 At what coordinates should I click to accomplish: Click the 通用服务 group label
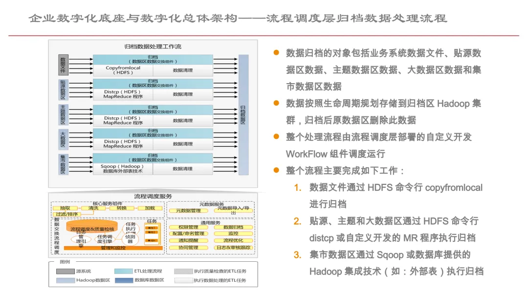click(210, 223)
